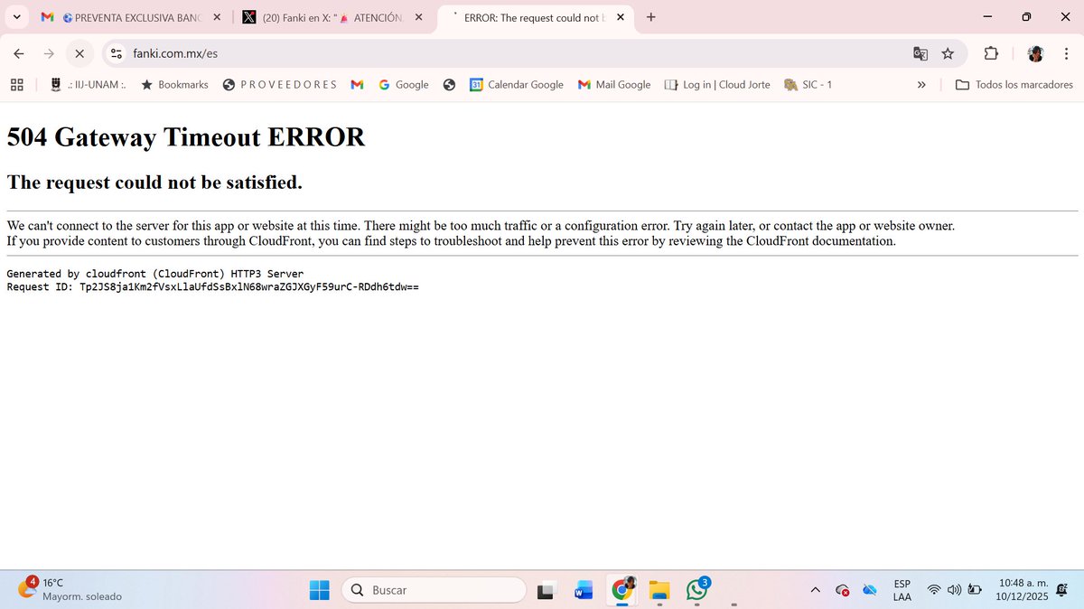Open Chrome three-dot menu
The height and width of the screenshot is (609, 1084).
point(1066,54)
